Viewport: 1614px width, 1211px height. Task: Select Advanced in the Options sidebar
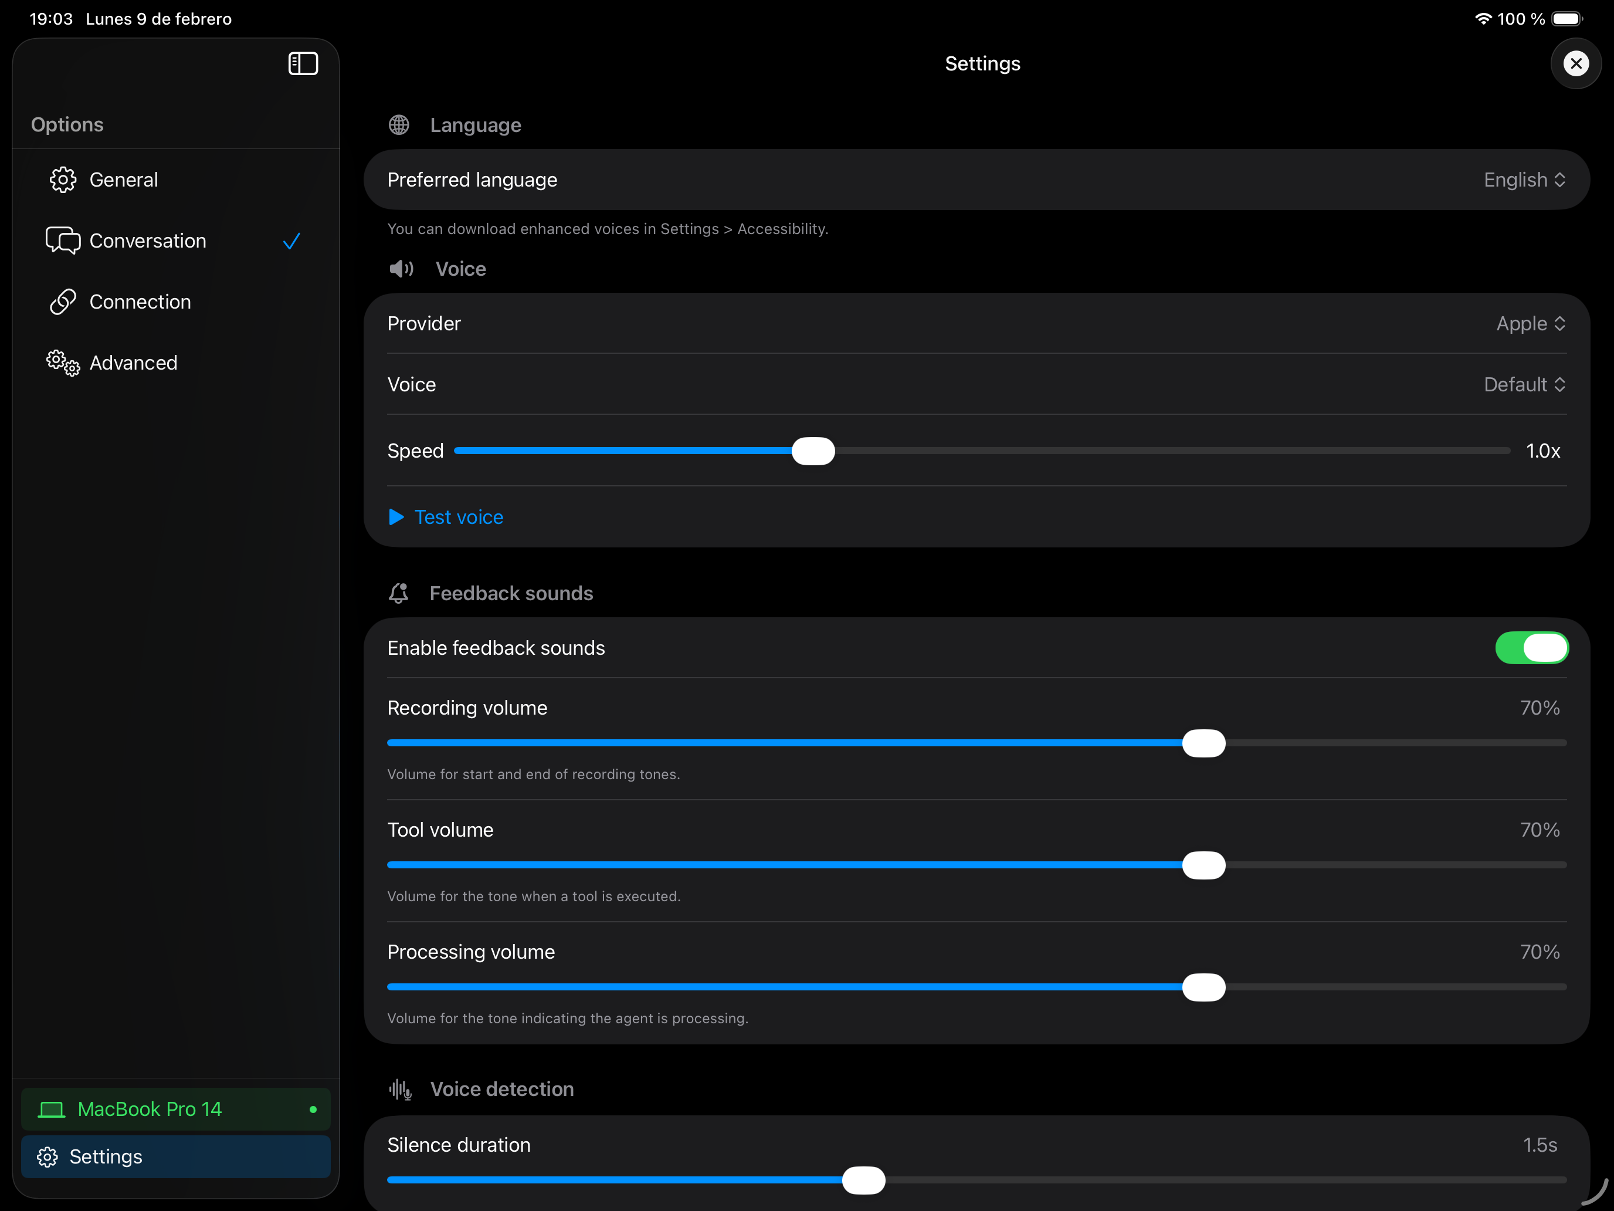[133, 363]
